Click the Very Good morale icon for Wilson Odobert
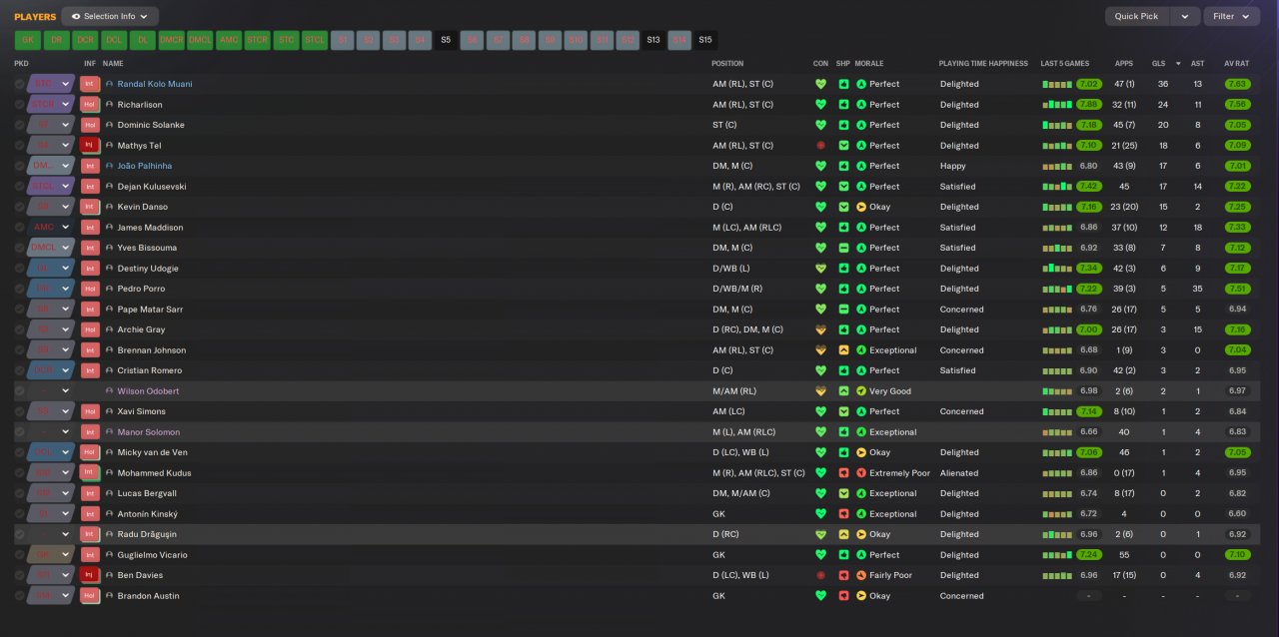The width and height of the screenshot is (1279, 637). [x=861, y=391]
